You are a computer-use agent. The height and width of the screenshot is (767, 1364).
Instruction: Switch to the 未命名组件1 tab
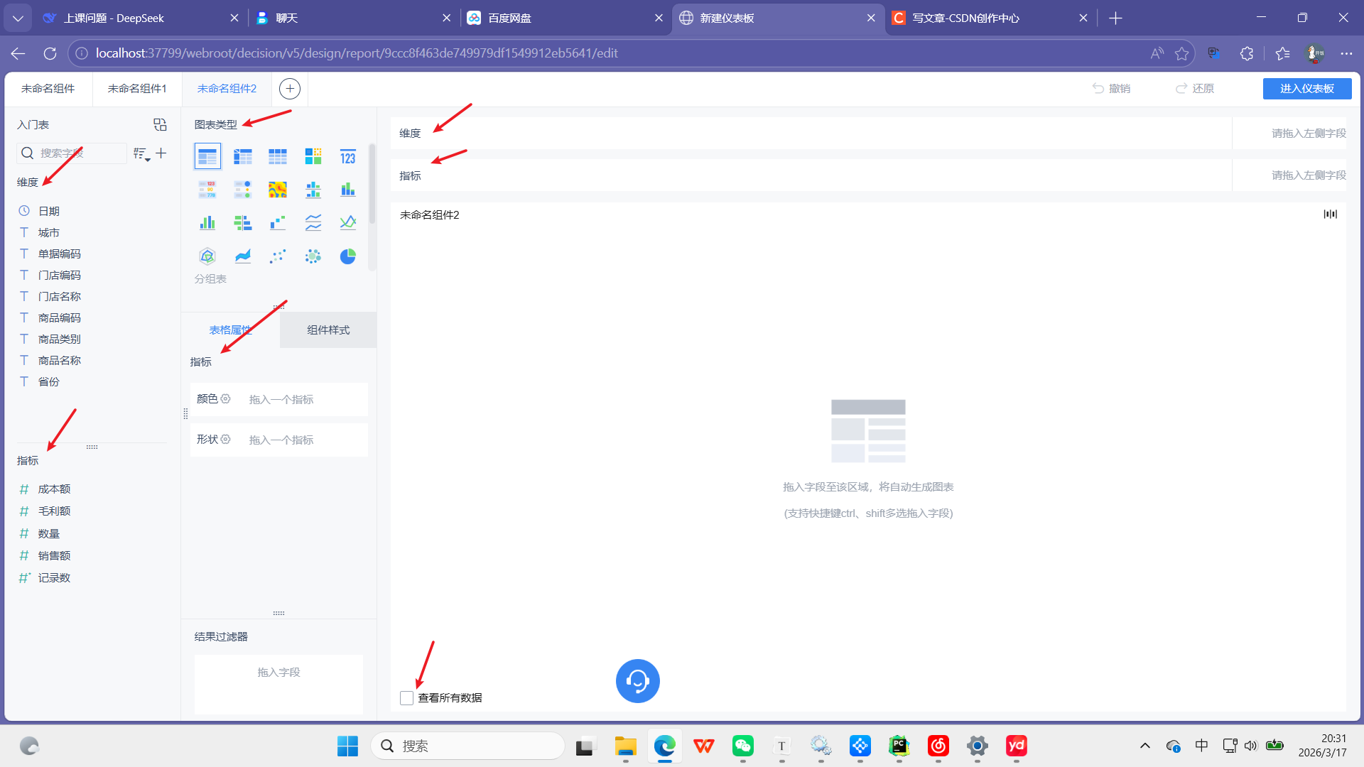137,89
